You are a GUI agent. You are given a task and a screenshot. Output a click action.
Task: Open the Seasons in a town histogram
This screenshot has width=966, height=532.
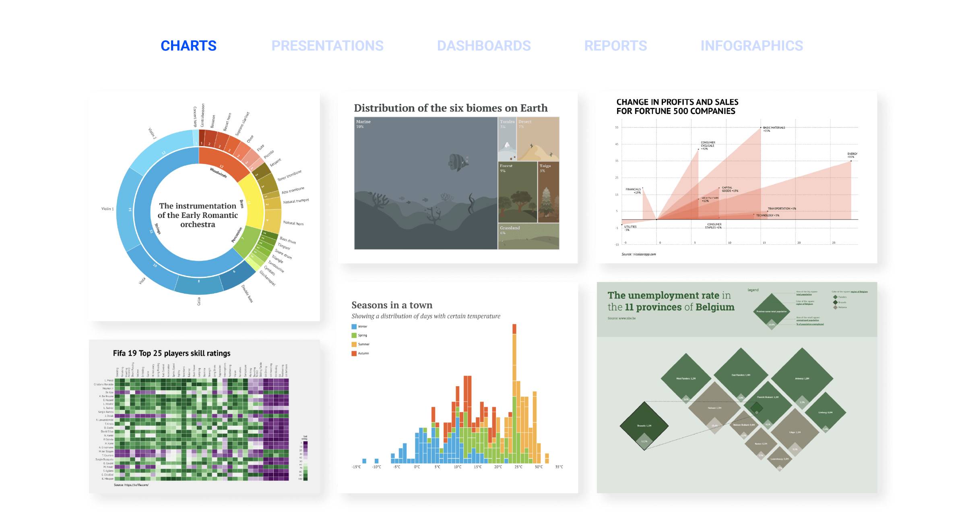tap(458, 387)
